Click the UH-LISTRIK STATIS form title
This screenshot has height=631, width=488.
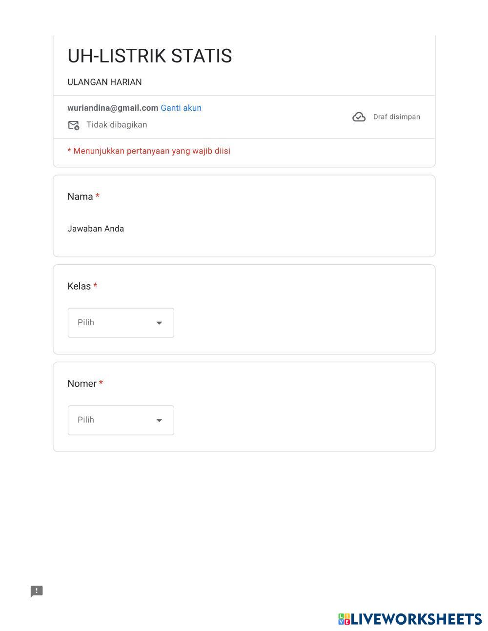click(x=149, y=56)
